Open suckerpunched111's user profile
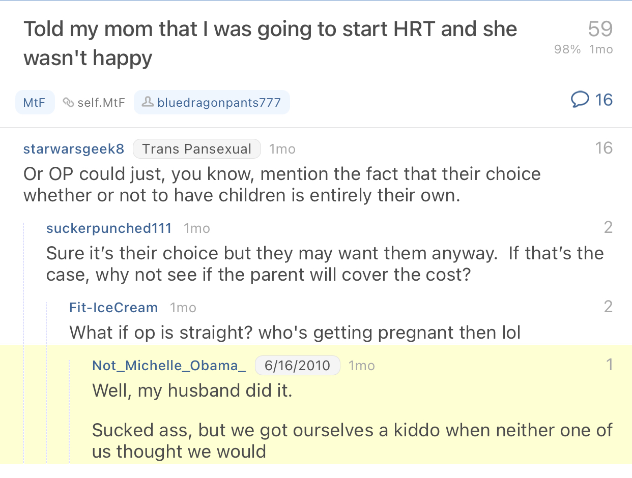The height and width of the screenshot is (478, 632). pyautogui.click(x=109, y=228)
